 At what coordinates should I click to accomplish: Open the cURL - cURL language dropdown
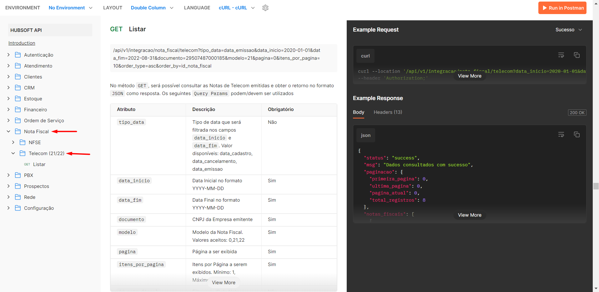[x=237, y=8]
